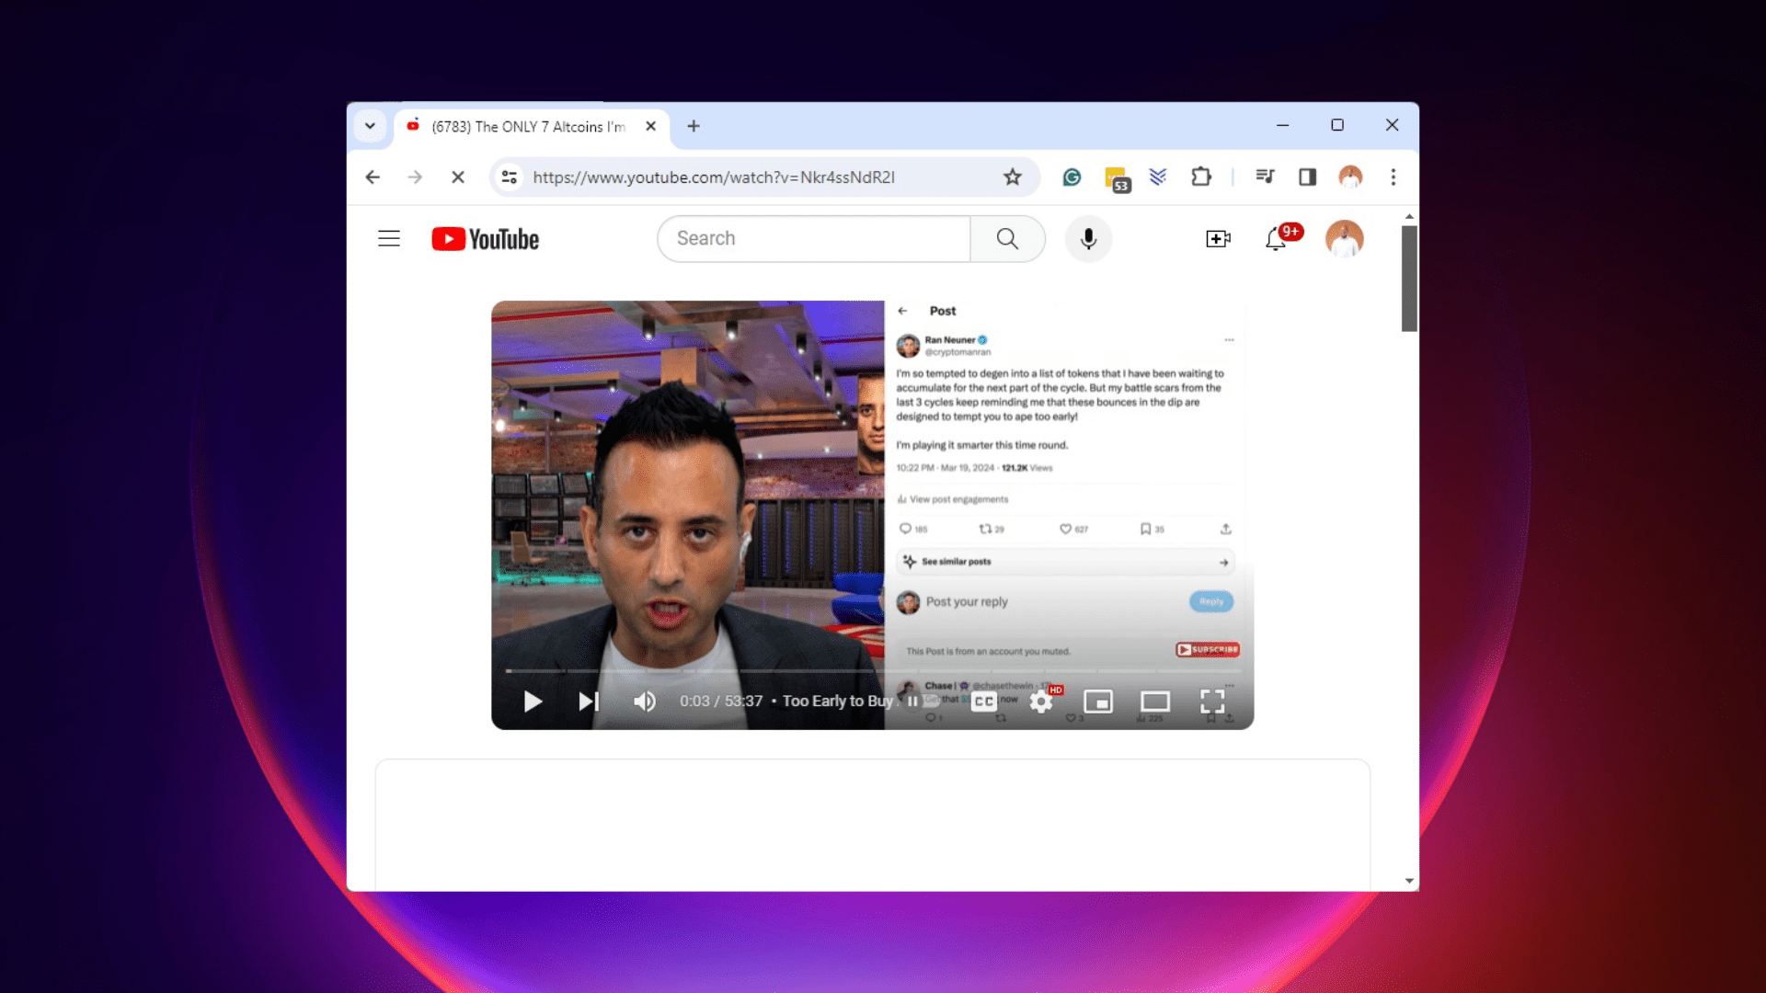Toggle HD quality indicator label
1766x993 pixels.
(x=1055, y=690)
